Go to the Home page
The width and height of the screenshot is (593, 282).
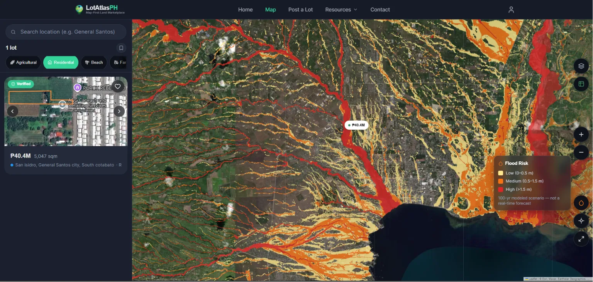click(246, 10)
